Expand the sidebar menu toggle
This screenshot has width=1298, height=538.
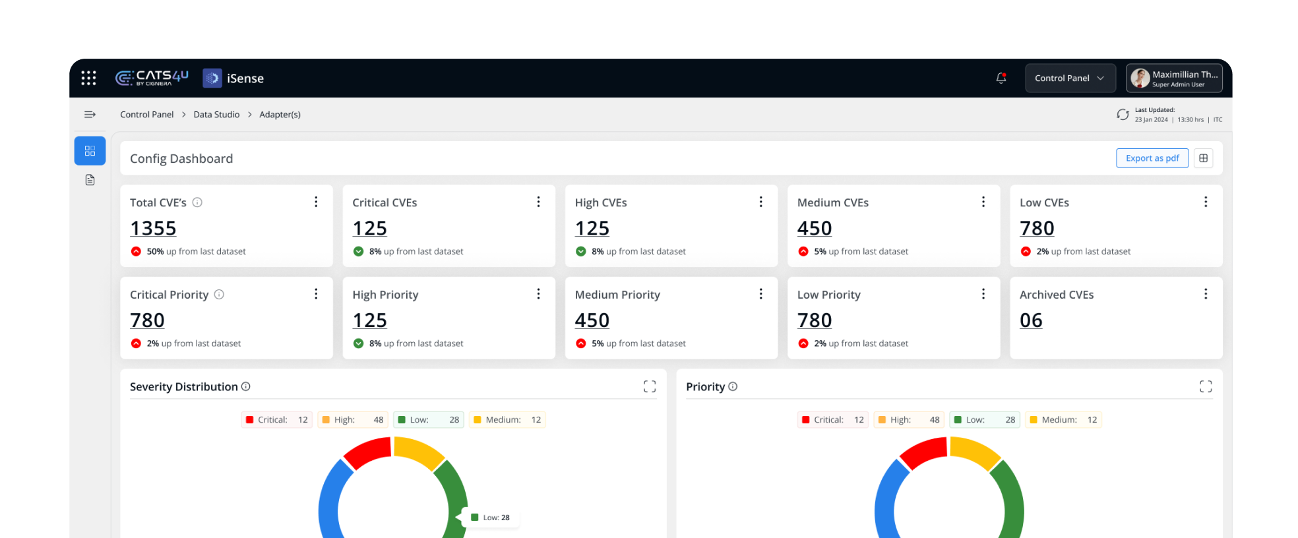click(90, 115)
